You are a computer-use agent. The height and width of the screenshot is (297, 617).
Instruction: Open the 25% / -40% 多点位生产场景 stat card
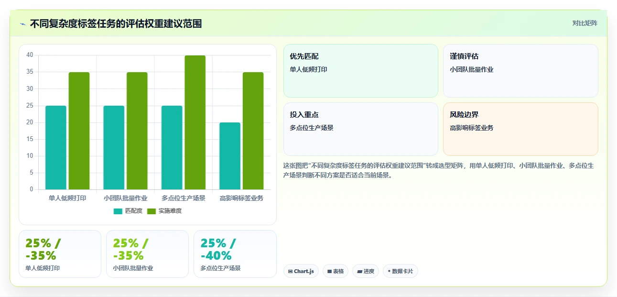[235, 254]
